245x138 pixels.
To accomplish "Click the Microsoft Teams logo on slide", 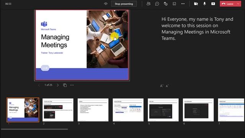I will (44, 24).
